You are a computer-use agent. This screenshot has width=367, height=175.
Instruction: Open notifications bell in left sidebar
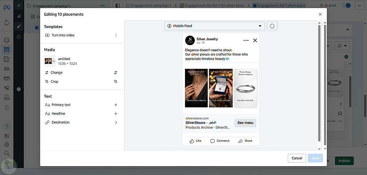7,23
